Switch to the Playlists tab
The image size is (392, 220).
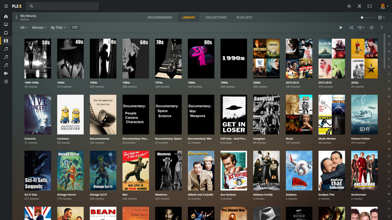[x=244, y=17]
